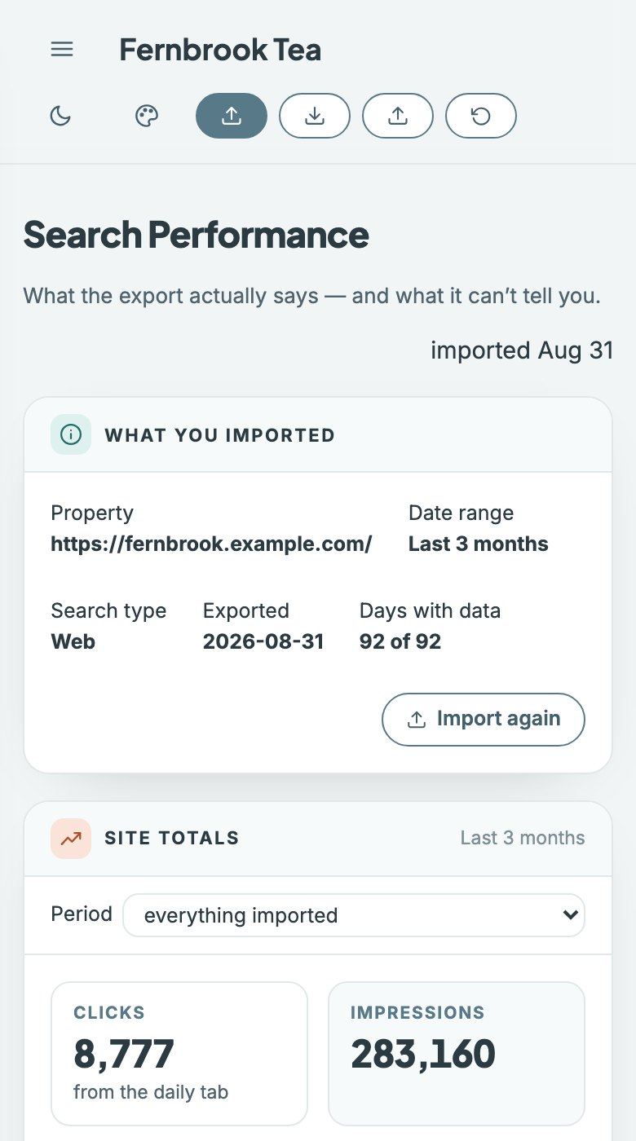This screenshot has width=636, height=1141.
Task: Click the imported Aug 31 note
Action: 522,350
